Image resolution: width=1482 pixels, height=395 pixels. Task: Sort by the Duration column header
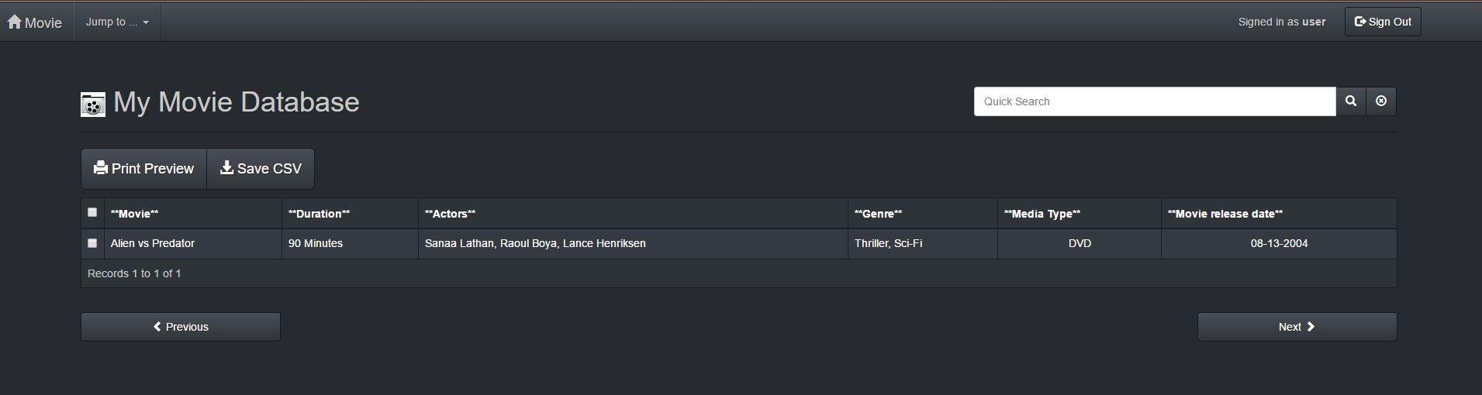click(x=319, y=214)
